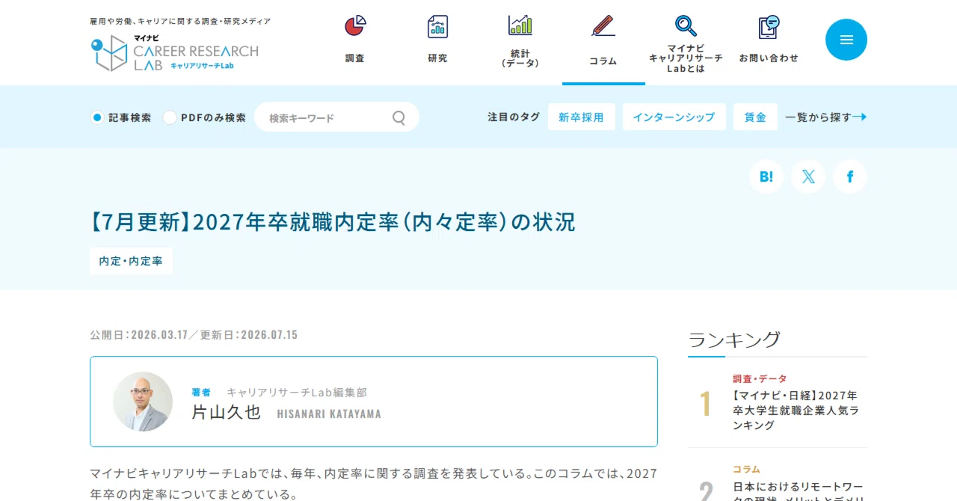
Task: Click the author name 片山久也
Action: pyautogui.click(x=227, y=412)
